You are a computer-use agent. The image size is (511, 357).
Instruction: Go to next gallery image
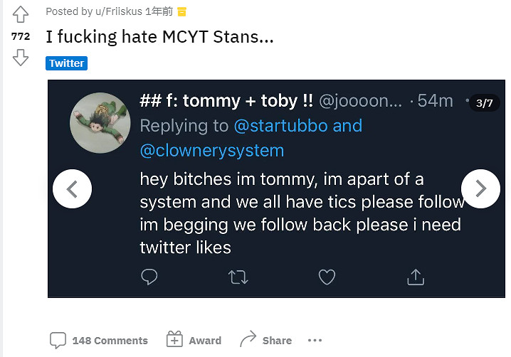click(480, 188)
